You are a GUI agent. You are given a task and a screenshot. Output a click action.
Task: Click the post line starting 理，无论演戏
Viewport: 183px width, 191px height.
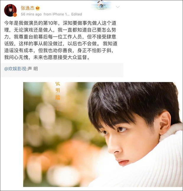point(60,30)
